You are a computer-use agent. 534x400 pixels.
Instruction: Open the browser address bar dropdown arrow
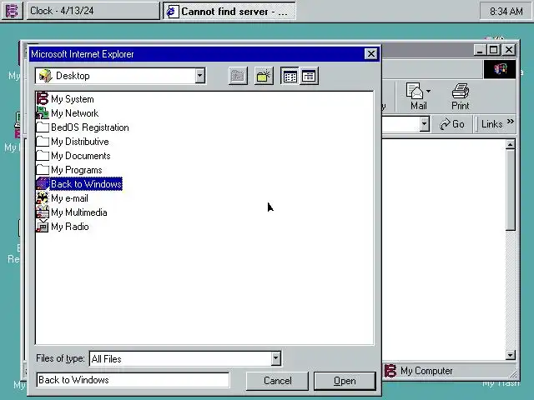click(424, 124)
